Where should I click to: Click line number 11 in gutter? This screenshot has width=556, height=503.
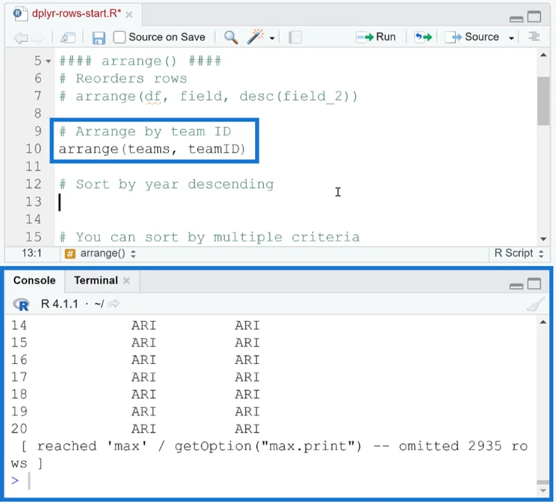point(33,167)
